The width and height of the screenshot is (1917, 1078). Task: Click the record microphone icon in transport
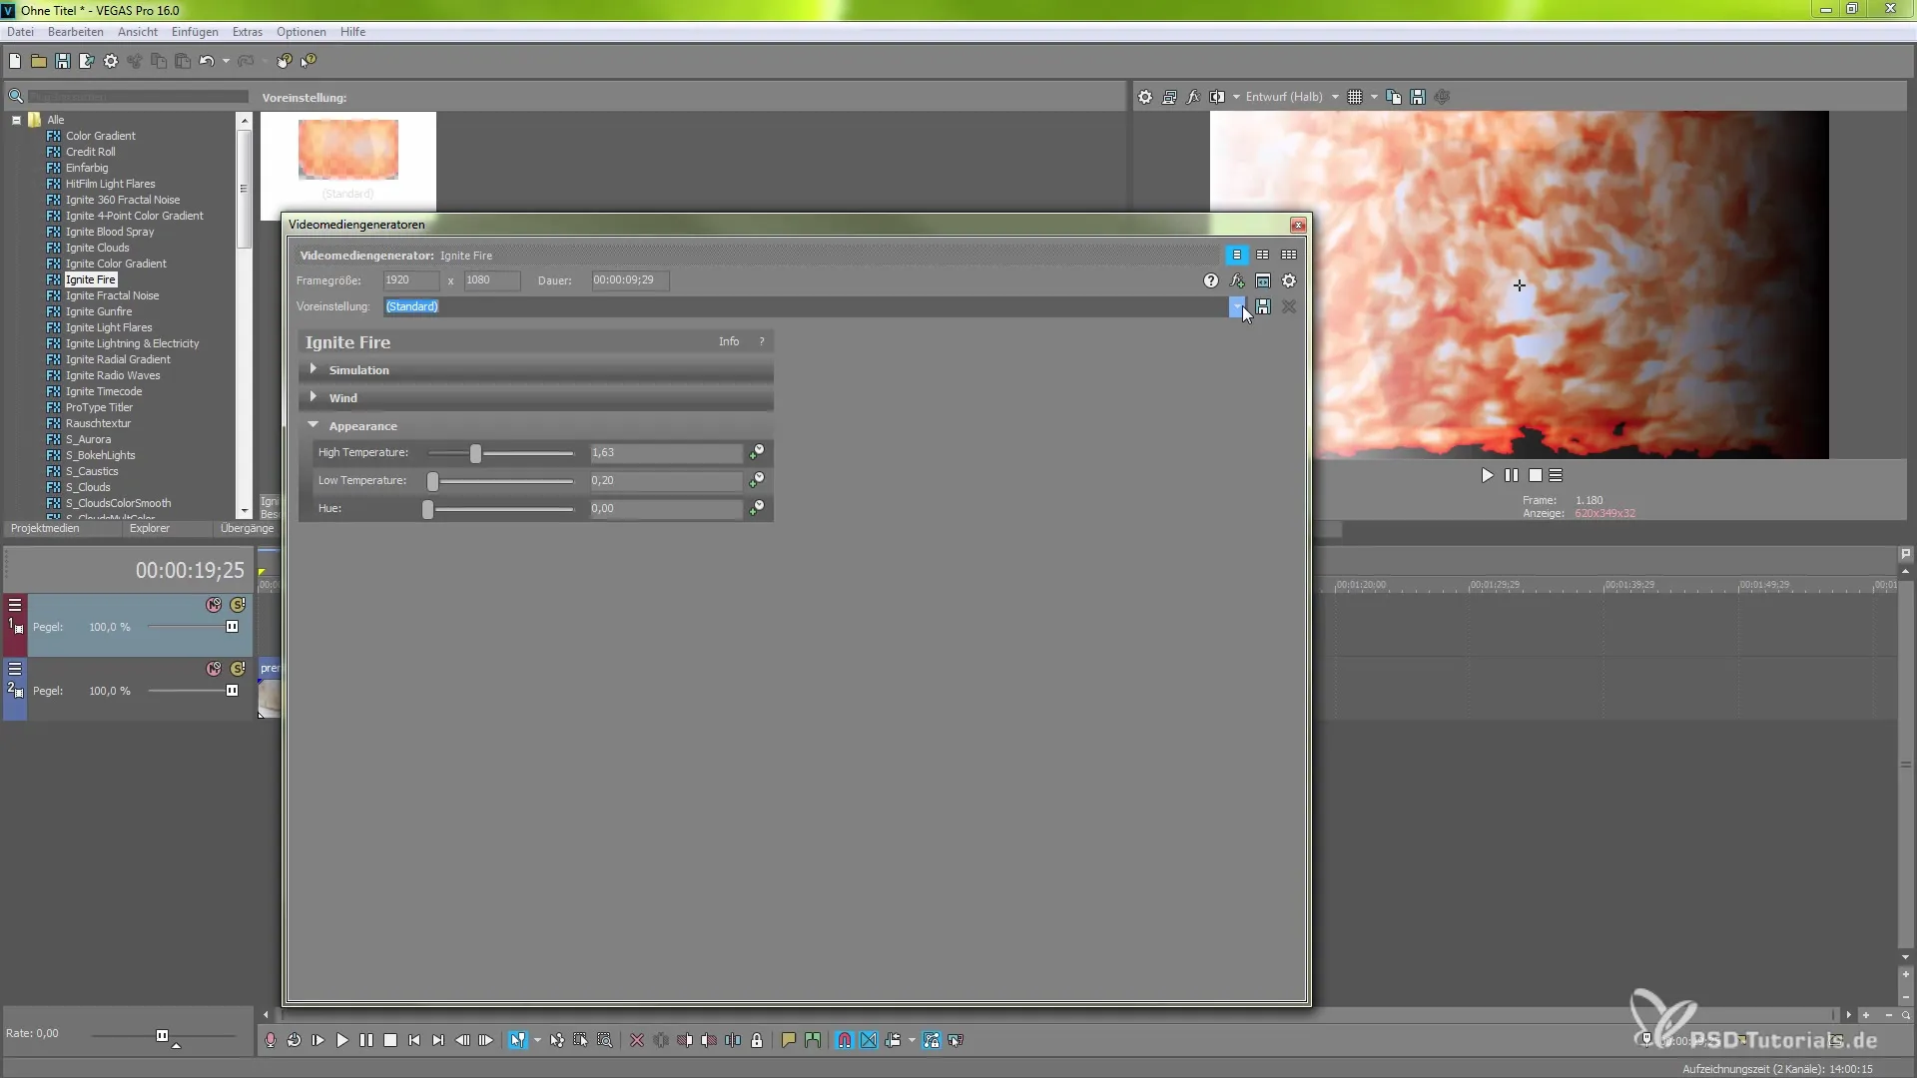click(x=270, y=1040)
